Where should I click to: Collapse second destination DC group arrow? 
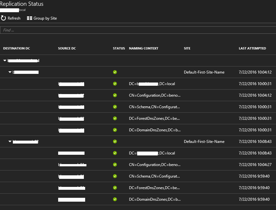pyautogui.click(x=10, y=142)
